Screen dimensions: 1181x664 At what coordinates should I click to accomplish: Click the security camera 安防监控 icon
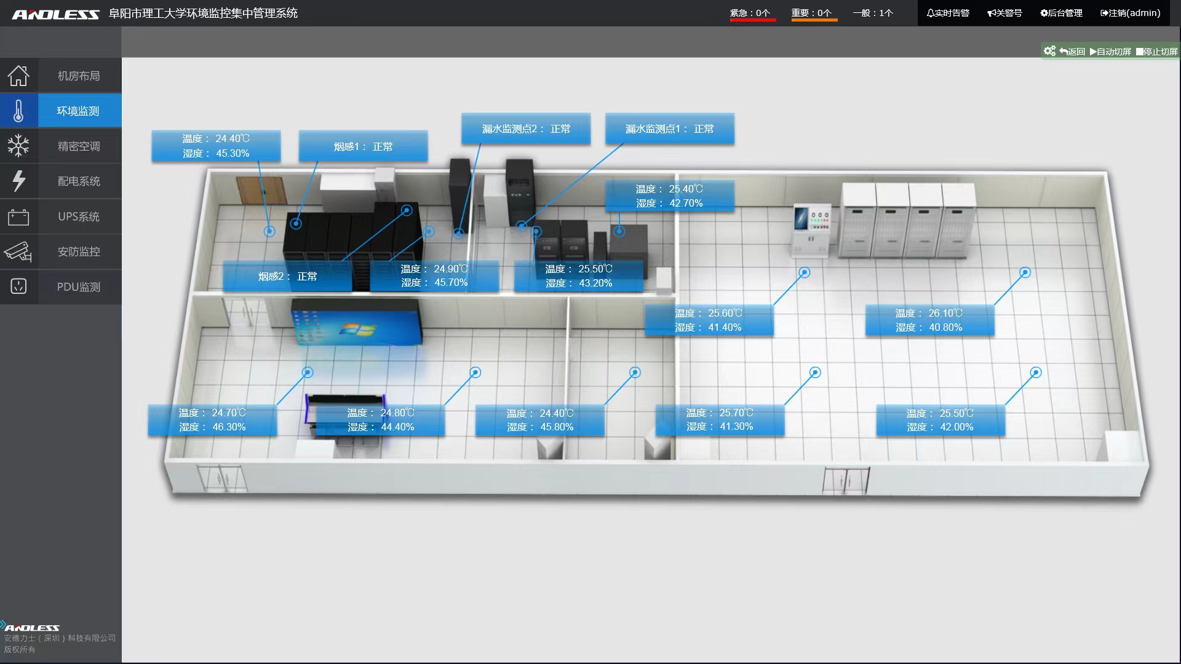(18, 251)
